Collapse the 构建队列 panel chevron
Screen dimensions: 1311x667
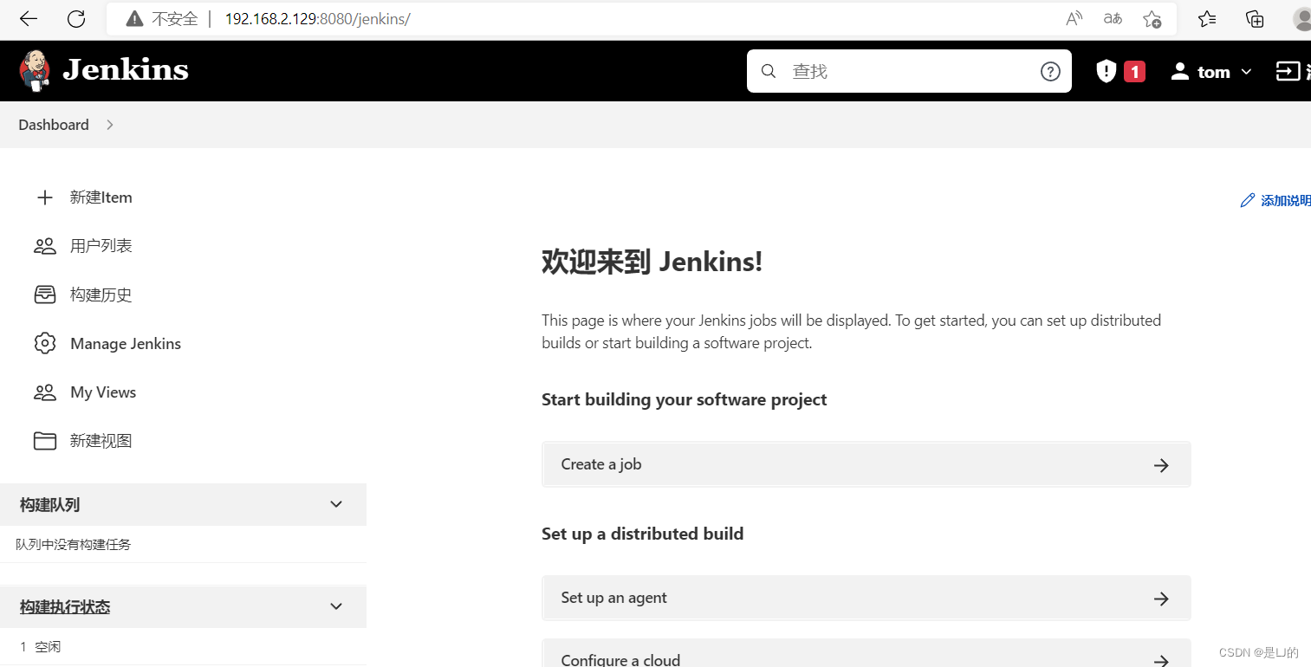[337, 504]
